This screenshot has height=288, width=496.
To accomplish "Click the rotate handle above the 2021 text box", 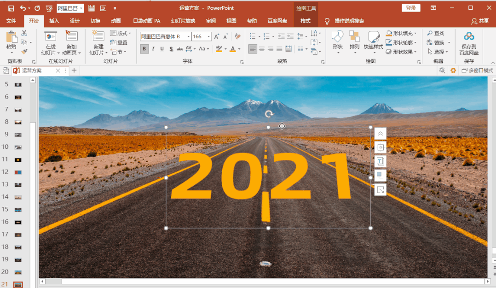I will point(269,114).
